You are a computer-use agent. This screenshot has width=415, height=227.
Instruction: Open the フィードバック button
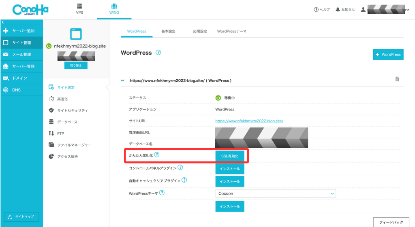[x=391, y=222]
